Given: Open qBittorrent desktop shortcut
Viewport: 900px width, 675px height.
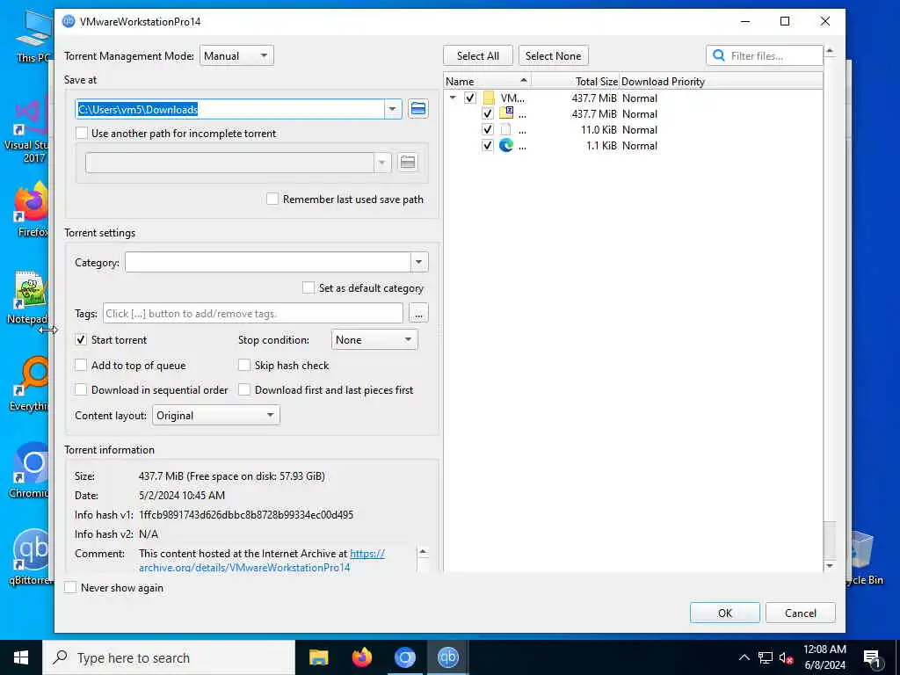Looking at the screenshot, I should point(32,556).
